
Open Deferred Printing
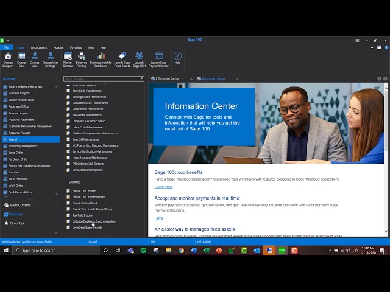(x=81, y=60)
